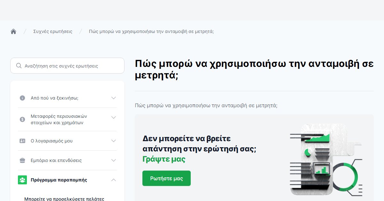The width and height of the screenshot is (384, 201).
Task: Open the Από πού να ξεκινήσω; menu item
Action: point(54,98)
